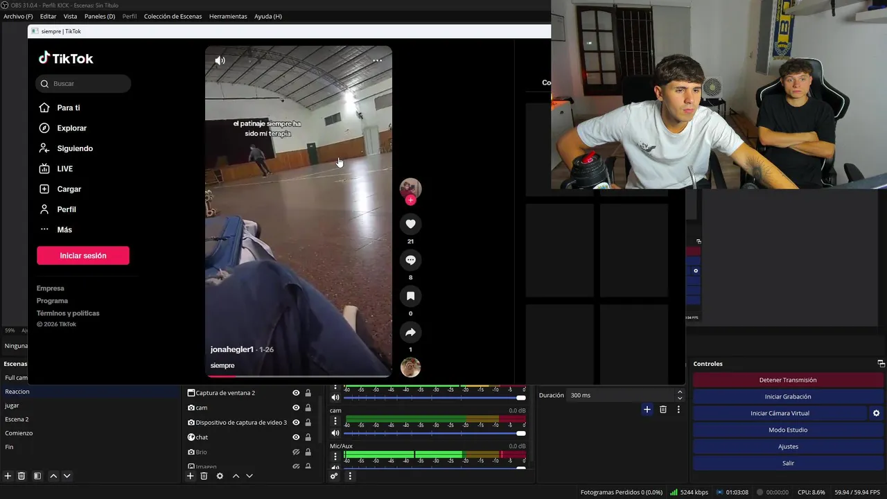Open scene filters icon in Scenes panel

click(37, 476)
